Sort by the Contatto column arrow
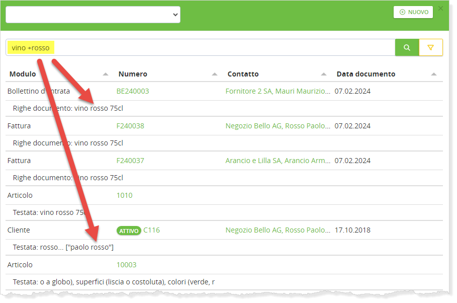Screen dimensions: 457x303 coord(324,74)
